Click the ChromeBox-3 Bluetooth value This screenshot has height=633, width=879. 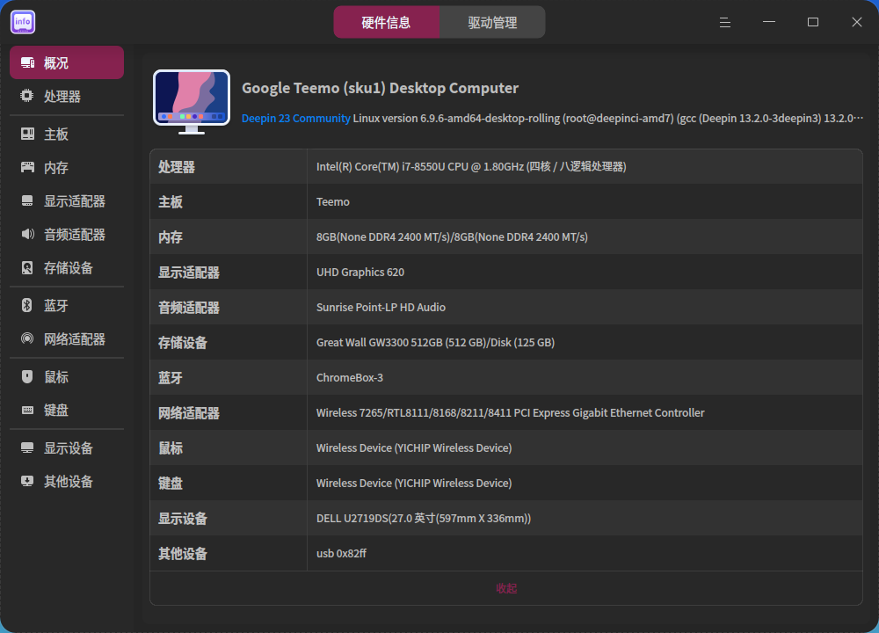[x=350, y=378]
